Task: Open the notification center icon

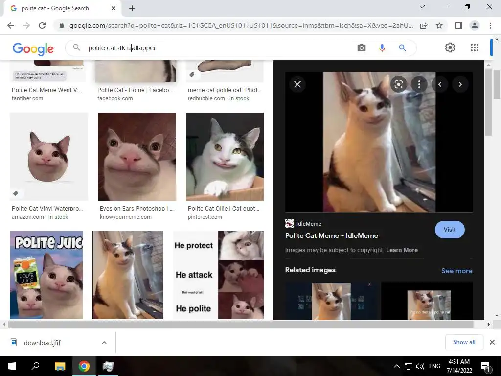Action: 485,366
